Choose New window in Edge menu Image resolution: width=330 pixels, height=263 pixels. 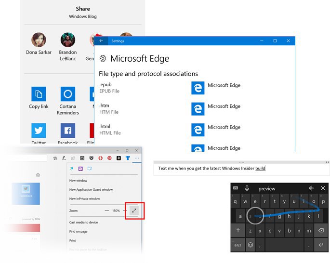[x=79, y=181]
